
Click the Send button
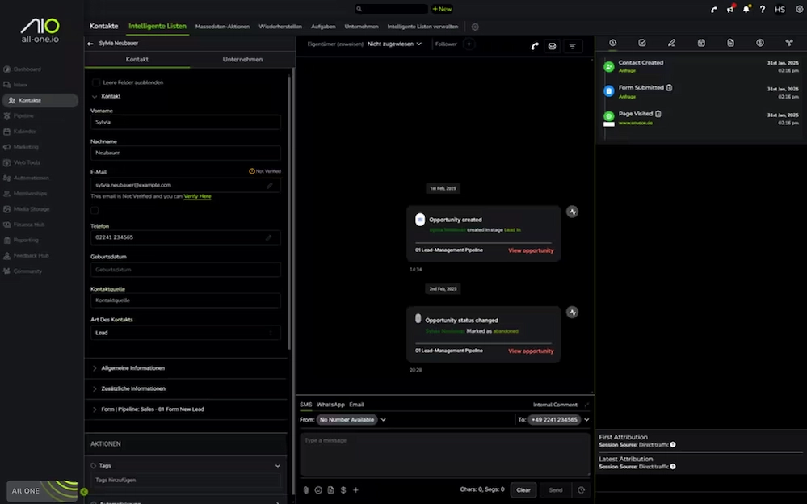[555, 490]
